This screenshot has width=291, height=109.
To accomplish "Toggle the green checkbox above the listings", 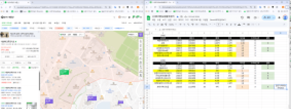I will 30,68.
